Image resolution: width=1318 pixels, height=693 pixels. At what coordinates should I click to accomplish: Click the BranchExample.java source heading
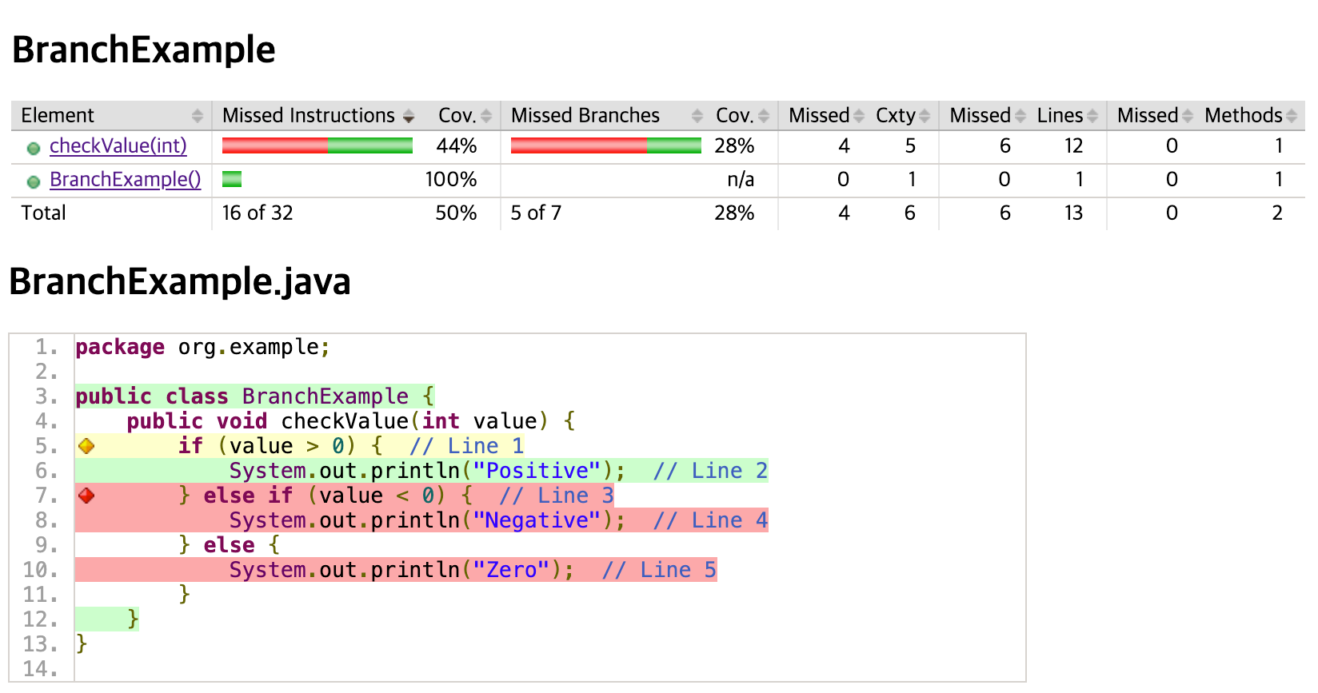pos(180,281)
